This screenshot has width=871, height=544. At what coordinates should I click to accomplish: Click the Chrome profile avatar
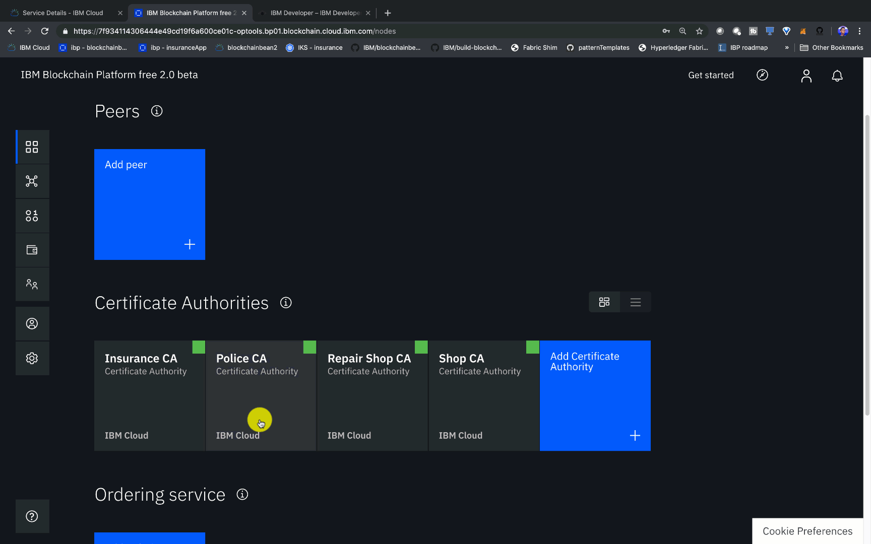(843, 31)
